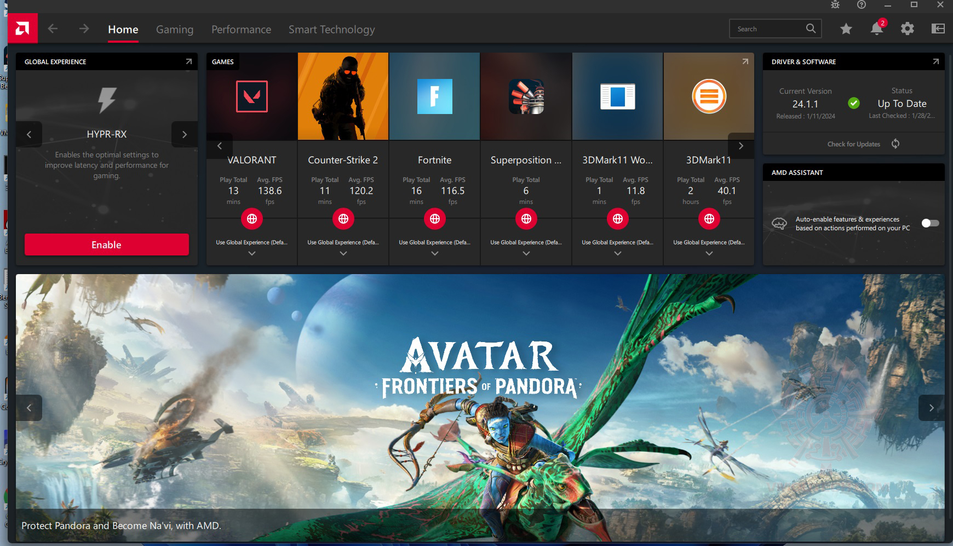Click the green up-to-date checkmark
This screenshot has height=546, width=953.
coord(854,103)
